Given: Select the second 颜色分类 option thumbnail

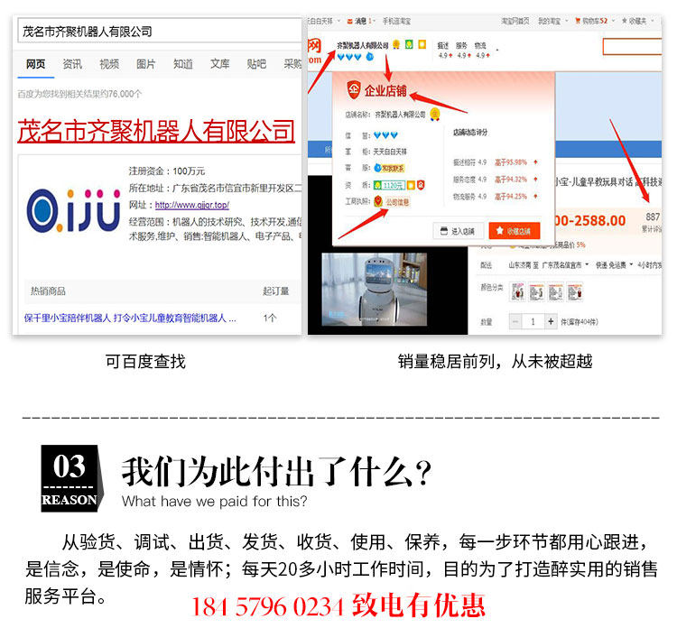Looking at the screenshot, I should pos(537,292).
